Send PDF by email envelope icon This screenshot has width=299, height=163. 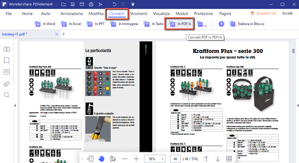pos(82,4)
